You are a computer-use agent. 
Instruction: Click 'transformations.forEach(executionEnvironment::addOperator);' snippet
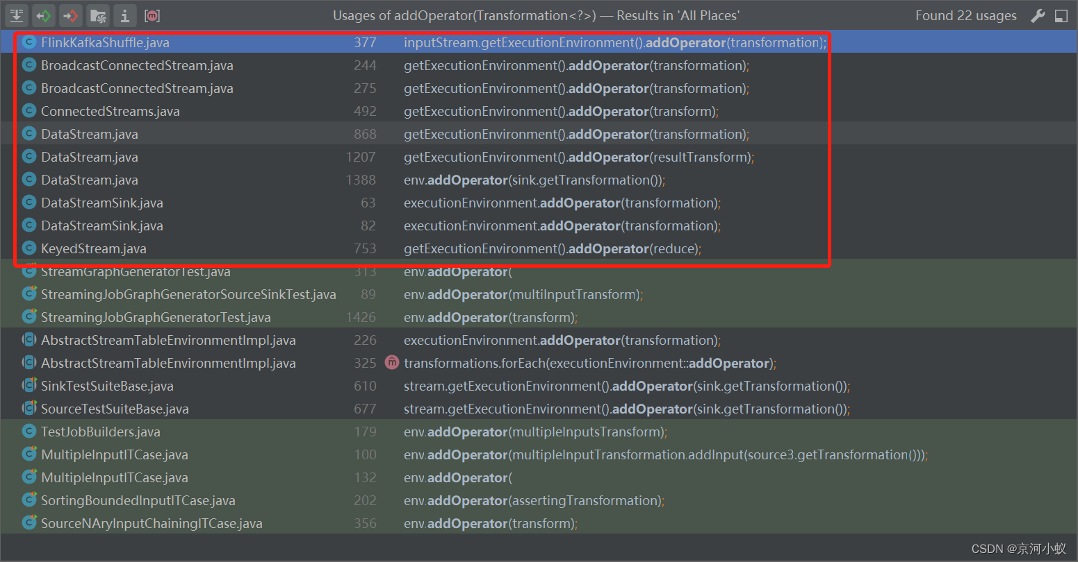click(590, 363)
